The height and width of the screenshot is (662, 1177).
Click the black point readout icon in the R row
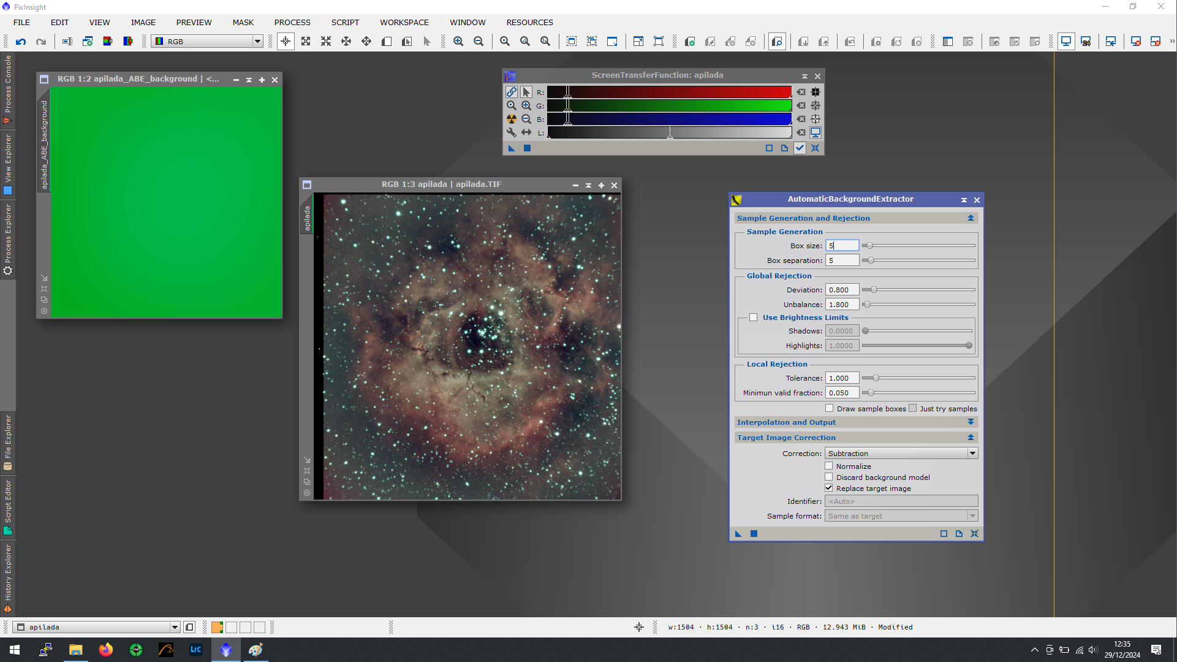(816, 92)
